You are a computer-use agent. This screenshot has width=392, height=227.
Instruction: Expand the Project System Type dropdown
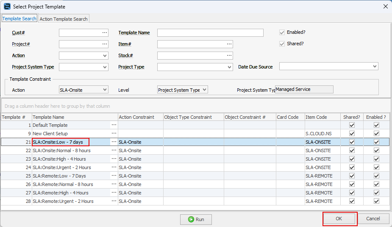click(105, 67)
